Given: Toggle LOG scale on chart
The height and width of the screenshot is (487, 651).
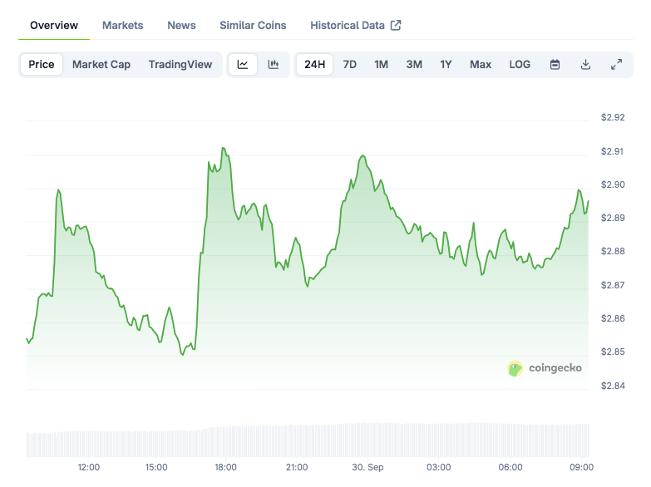Looking at the screenshot, I should tap(520, 65).
